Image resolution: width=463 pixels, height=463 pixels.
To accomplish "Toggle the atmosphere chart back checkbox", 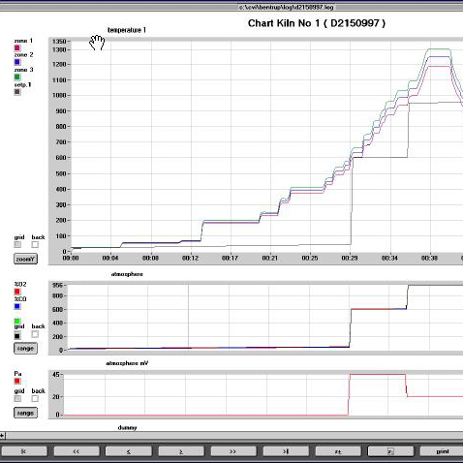I will tap(35, 334).
